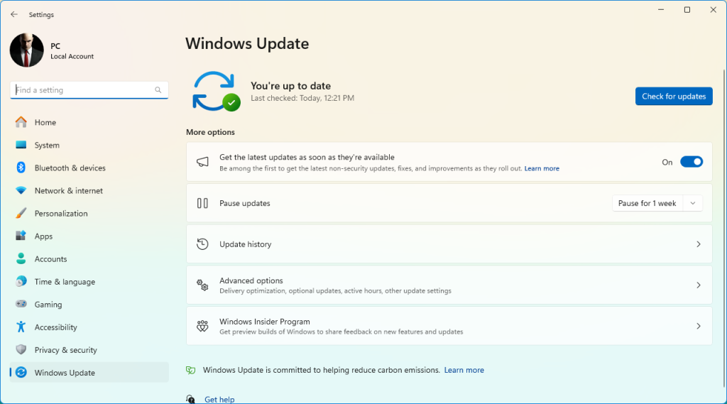
Task: Open the Pause for 1 week dropdown arrow
Action: click(x=693, y=203)
